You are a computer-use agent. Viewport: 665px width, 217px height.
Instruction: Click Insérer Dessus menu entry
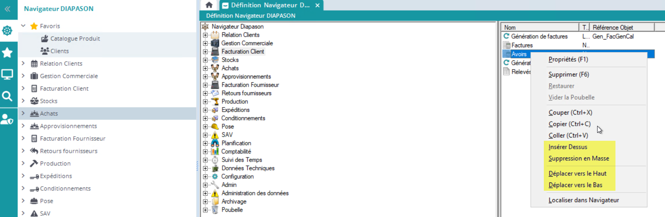568,147
